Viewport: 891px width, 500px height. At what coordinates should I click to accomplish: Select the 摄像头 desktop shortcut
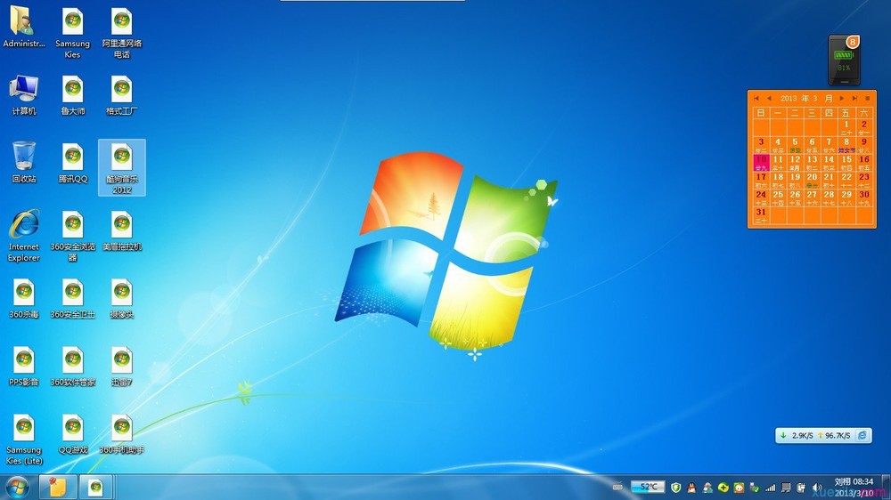[121, 299]
